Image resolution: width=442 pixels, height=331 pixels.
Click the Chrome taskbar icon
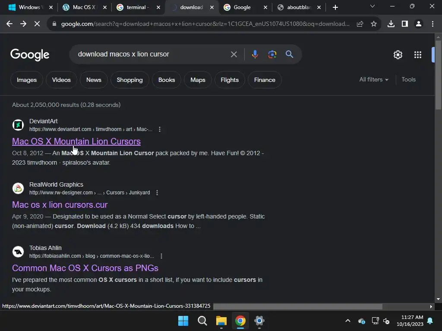coord(240,321)
